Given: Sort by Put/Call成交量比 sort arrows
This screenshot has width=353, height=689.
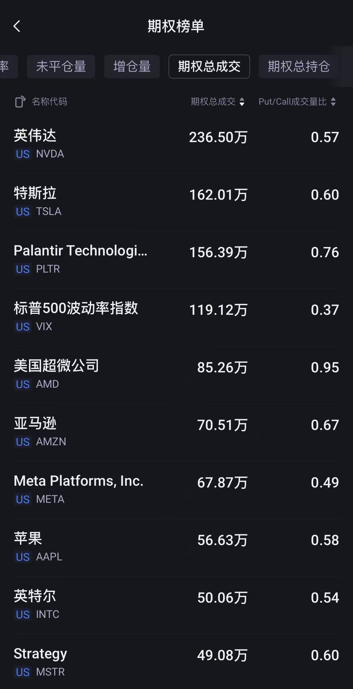Looking at the screenshot, I should 333,102.
